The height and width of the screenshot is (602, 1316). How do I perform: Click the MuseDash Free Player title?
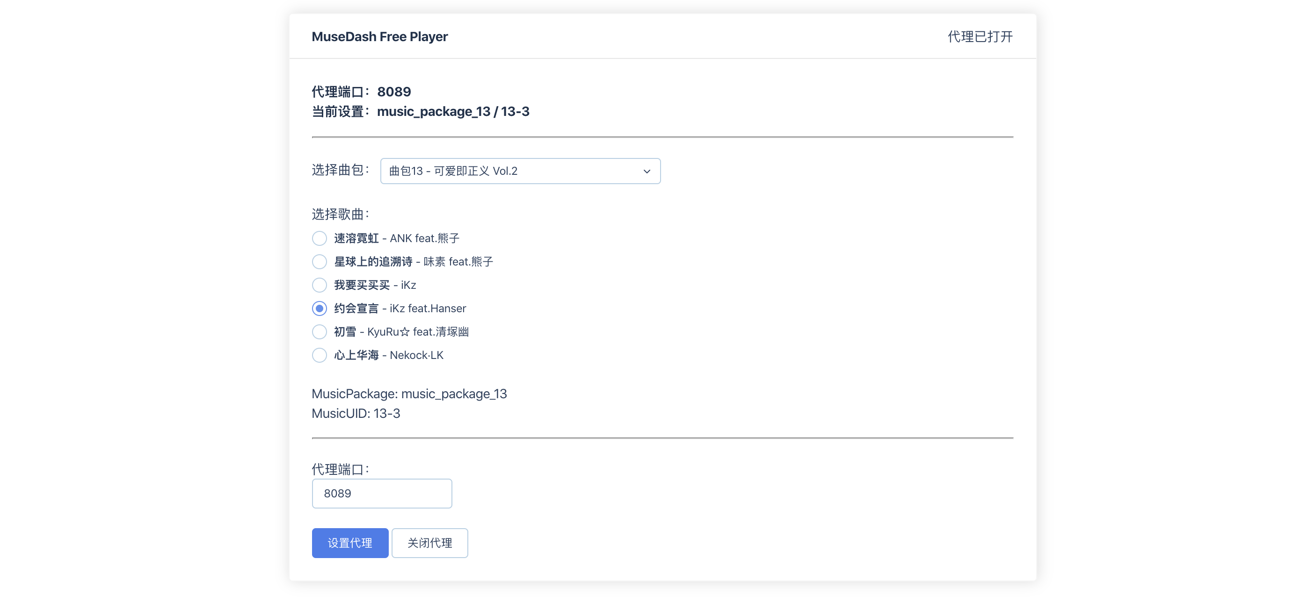[379, 37]
